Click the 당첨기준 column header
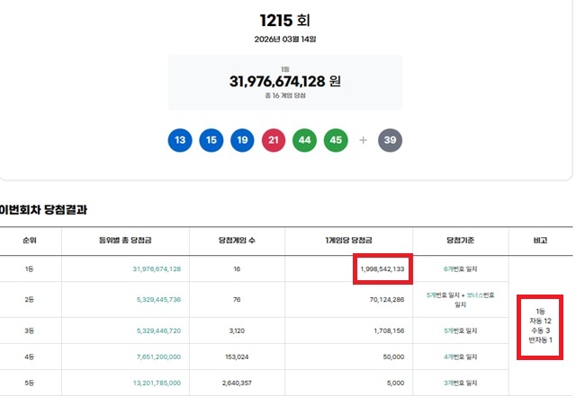576x396 pixels. tap(459, 241)
